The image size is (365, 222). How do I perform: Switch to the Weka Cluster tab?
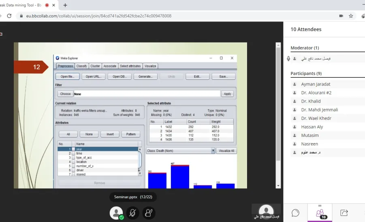pyautogui.click(x=95, y=66)
